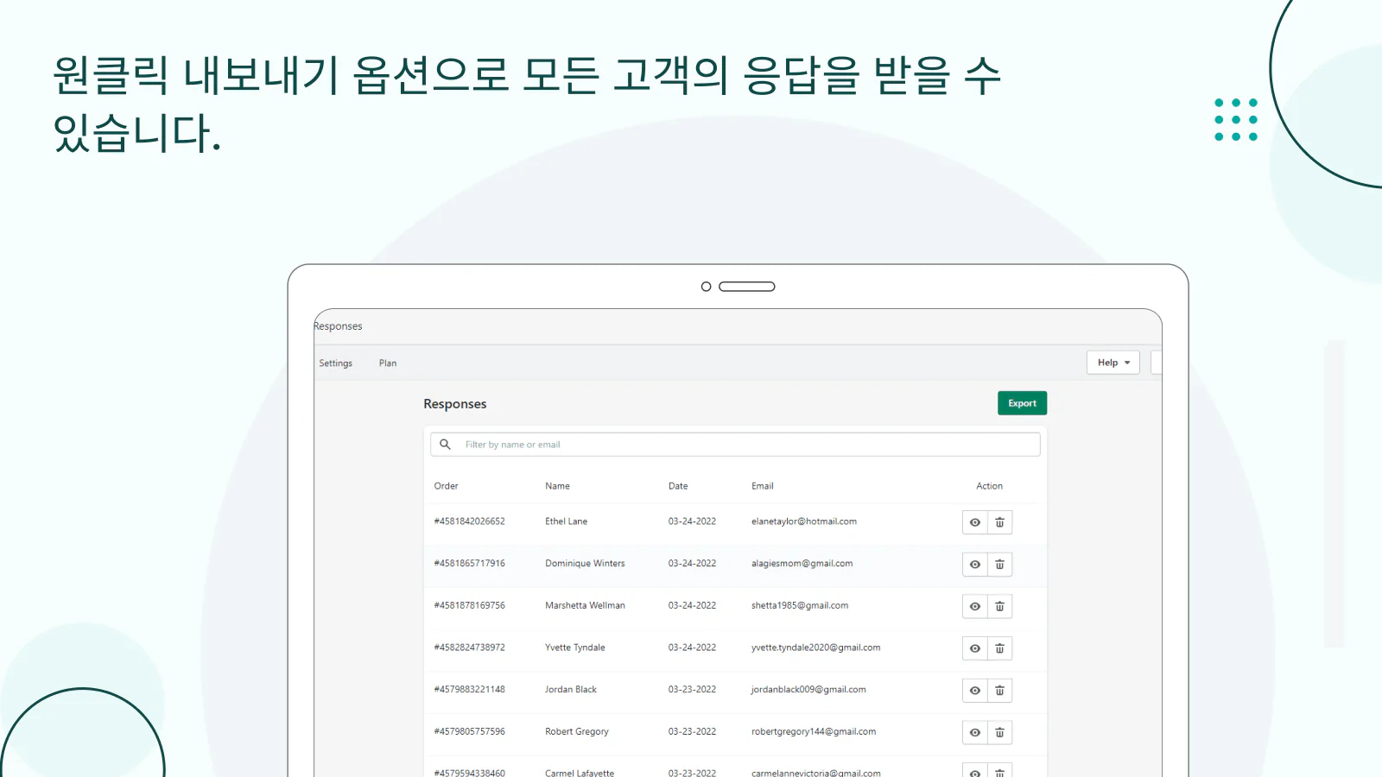Switch to the Settings tab
The image size is (1382, 777).
pyautogui.click(x=336, y=363)
